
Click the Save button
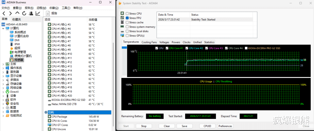[184, 126]
